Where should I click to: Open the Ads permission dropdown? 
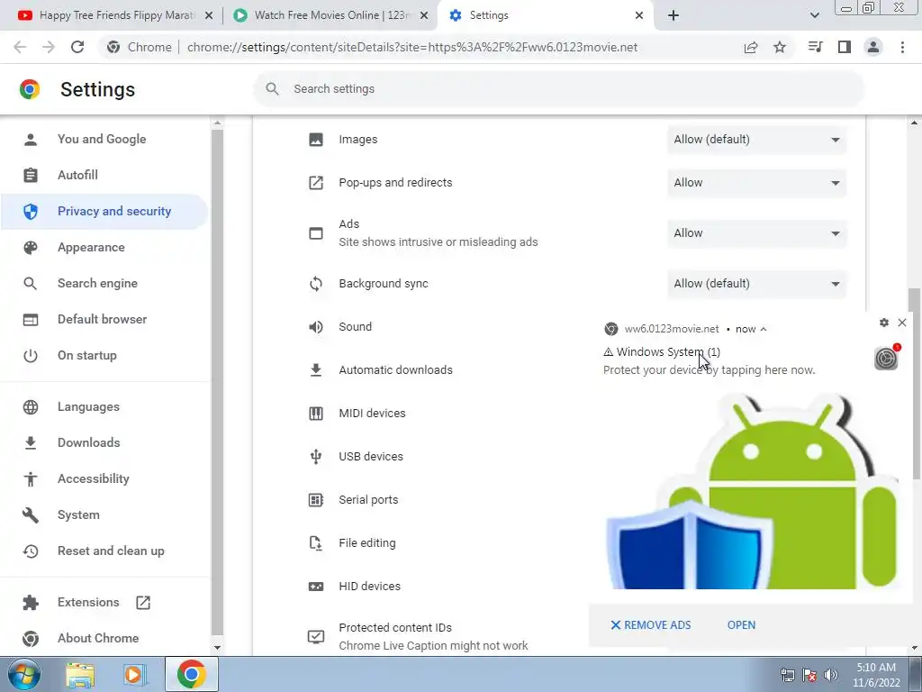pyautogui.click(x=756, y=233)
